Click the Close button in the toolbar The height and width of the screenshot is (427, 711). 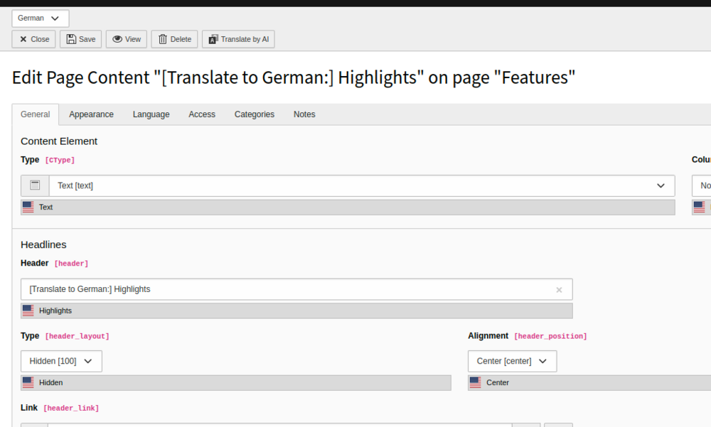click(x=34, y=39)
